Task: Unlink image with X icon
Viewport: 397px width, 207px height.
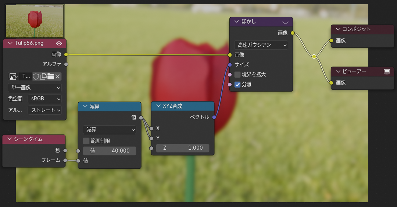Action: (58, 76)
